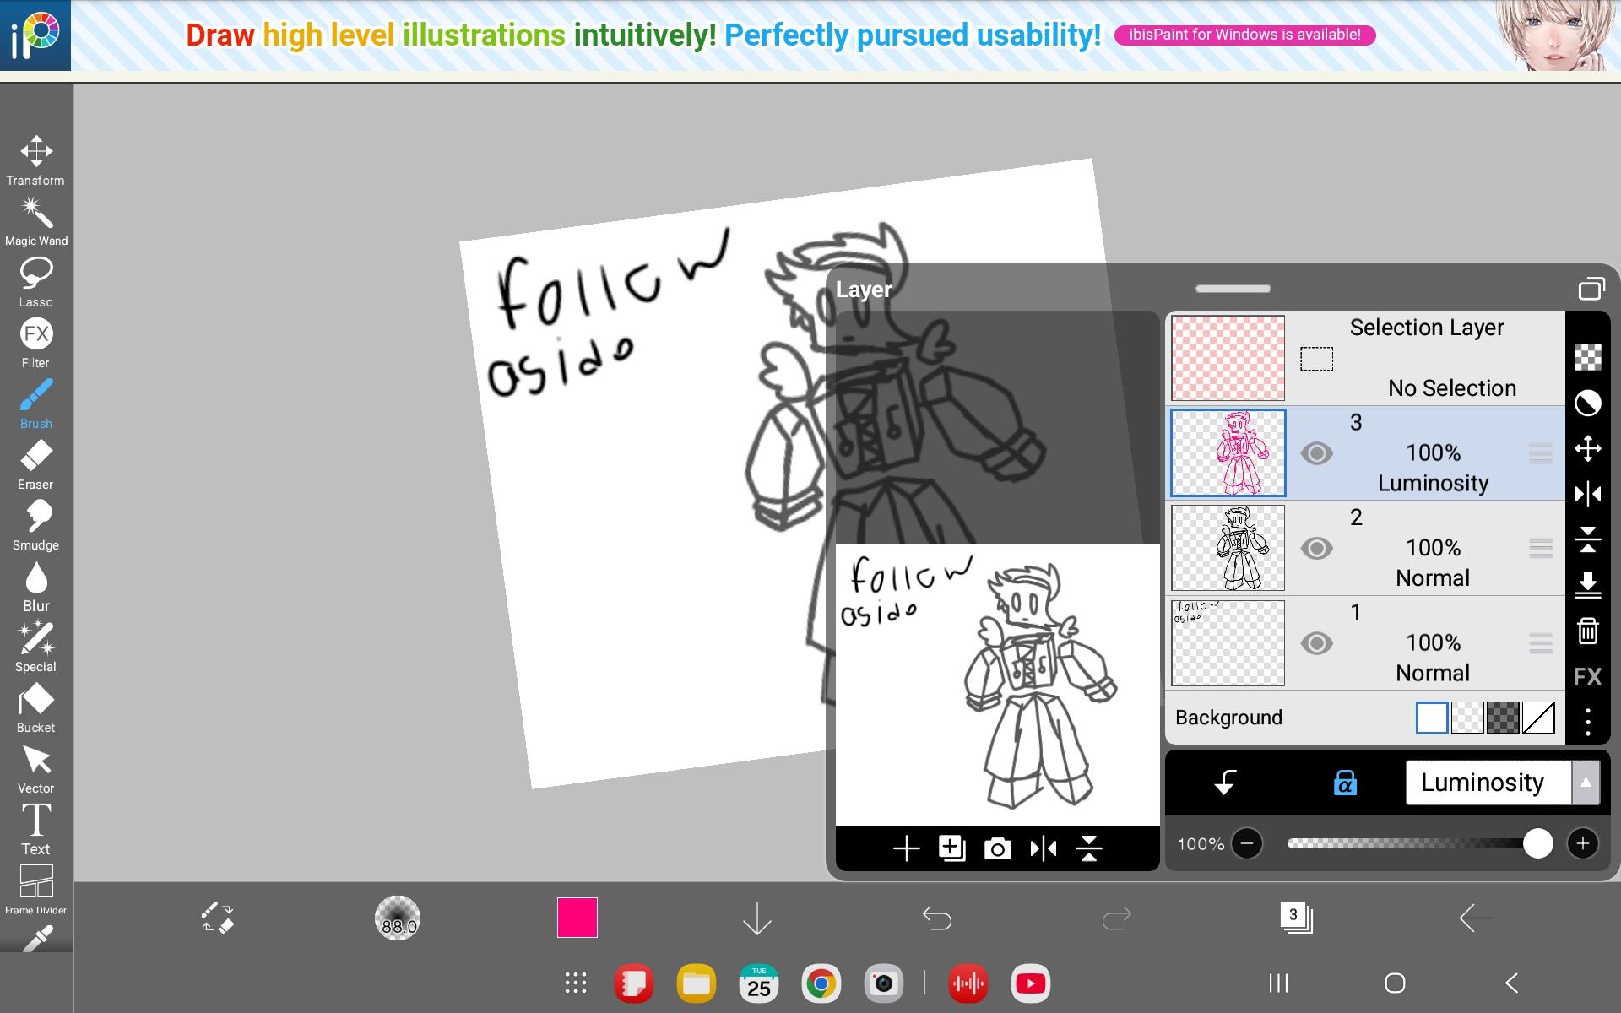Open brush size 88.0 settings

point(398,918)
